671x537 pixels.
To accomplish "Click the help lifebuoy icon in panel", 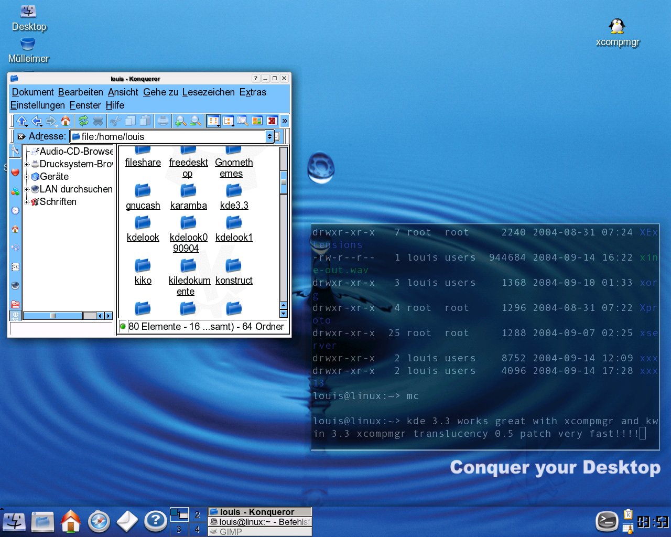I will (x=156, y=521).
